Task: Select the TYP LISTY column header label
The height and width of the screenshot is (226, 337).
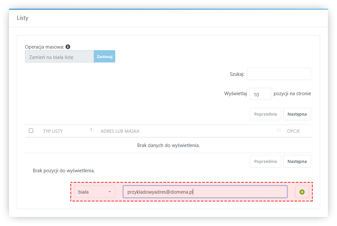Action: [53, 131]
